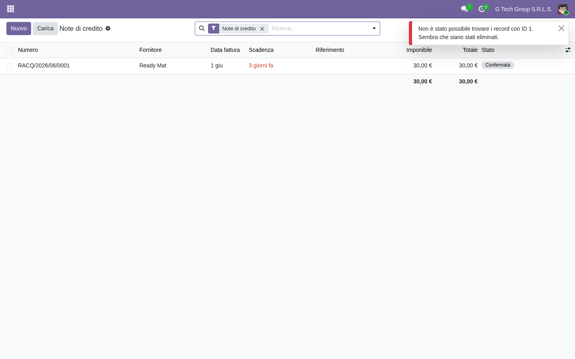Open the optional columns adjust icon
This screenshot has width=575, height=359.
[x=568, y=50]
